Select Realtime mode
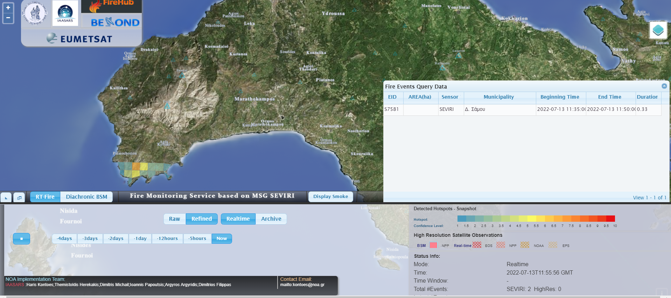 pos(238,219)
